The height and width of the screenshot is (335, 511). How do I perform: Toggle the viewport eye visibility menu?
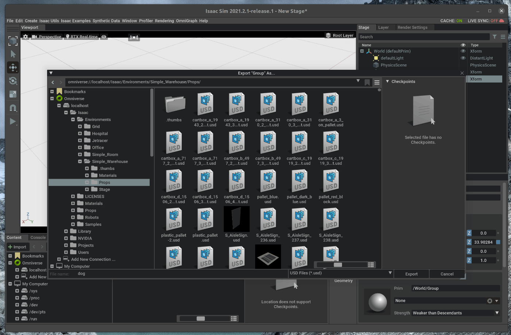[x=104, y=37]
